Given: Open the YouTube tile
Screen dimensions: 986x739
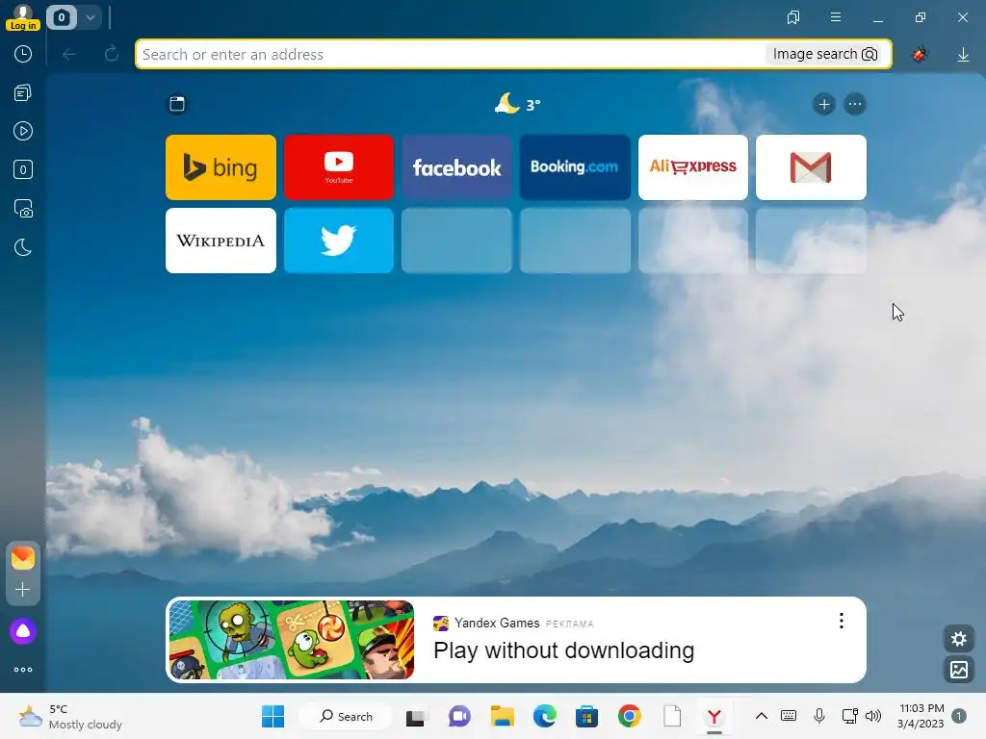Looking at the screenshot, I should [339, 167].
